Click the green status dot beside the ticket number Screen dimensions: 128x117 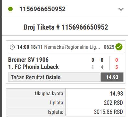(10, 9)
